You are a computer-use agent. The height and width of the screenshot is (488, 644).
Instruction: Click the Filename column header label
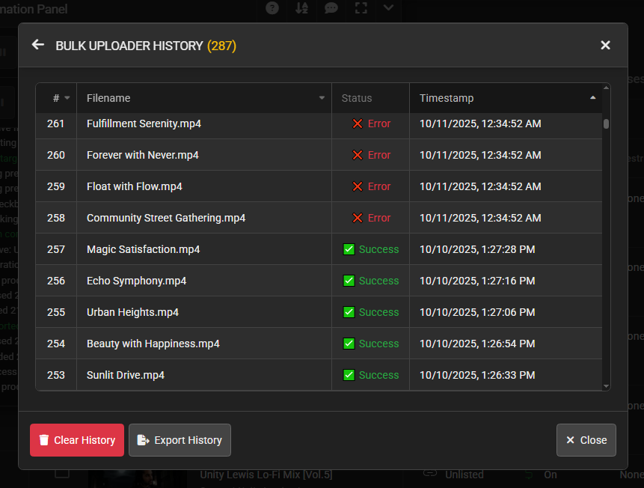tap(108, 98)
